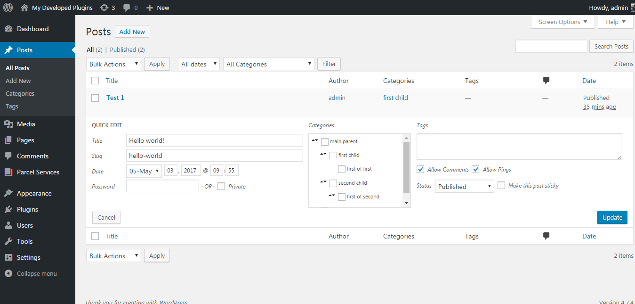The image size is (635, 304).
Task: Open the top Bulk Actions dropdown
Action: (113, 64)
